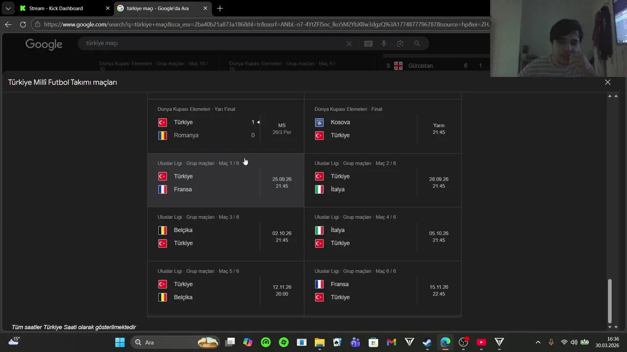Click the scrollbar down arrow in matches panel
The height and width of the screenshot is (352, 627).
610,327
